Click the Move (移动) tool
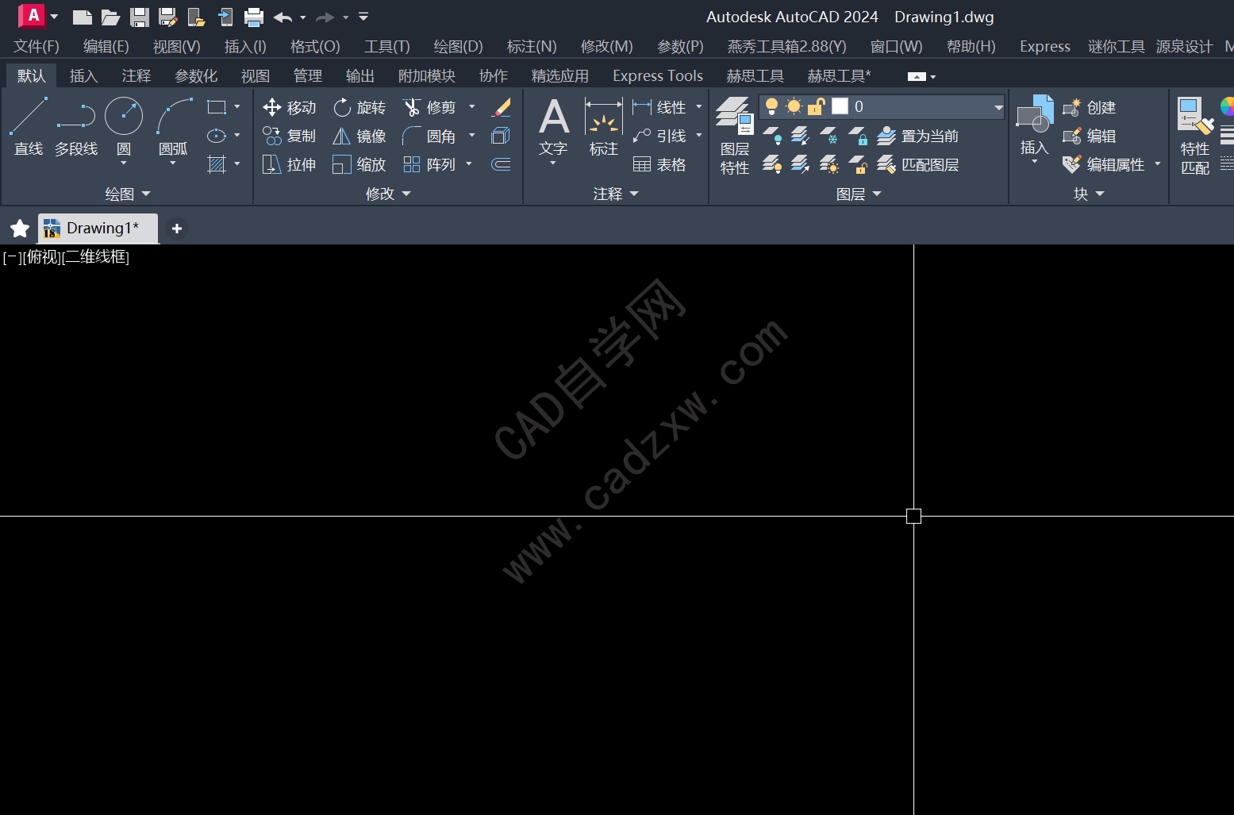The width and height of the screenshot is (1234, 815). [x=290, y=107]
